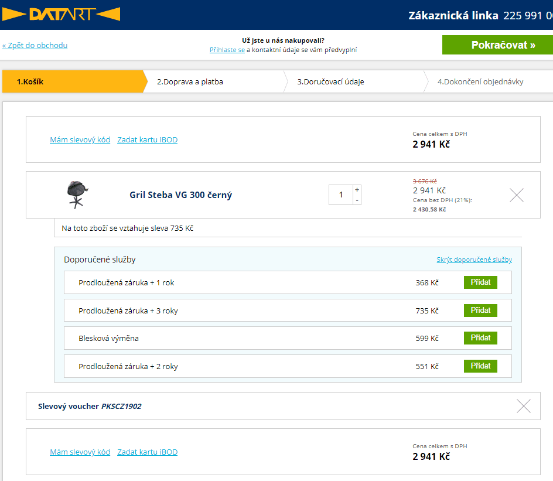Click the 599 Kč Blesková výměna price
Image resolution: width=553 pixels, height=481 pixels.
[x=426, y=339]
